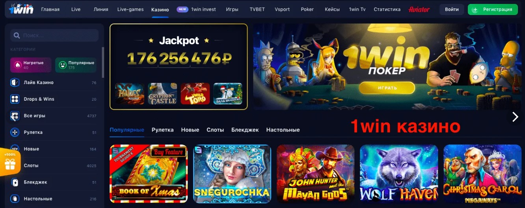Select the Нагретые category filter

31,65
